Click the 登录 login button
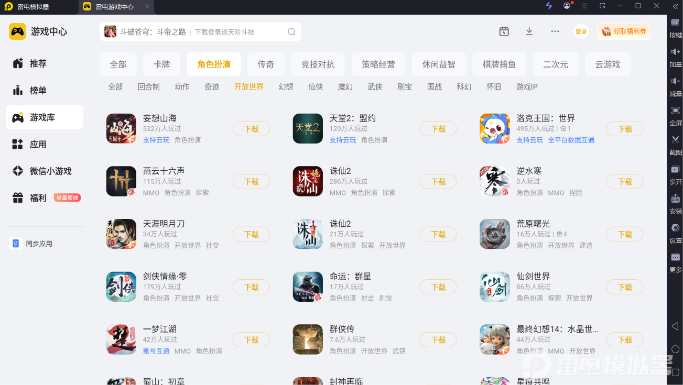Screen dimensions: 683x385 (581, 31)
